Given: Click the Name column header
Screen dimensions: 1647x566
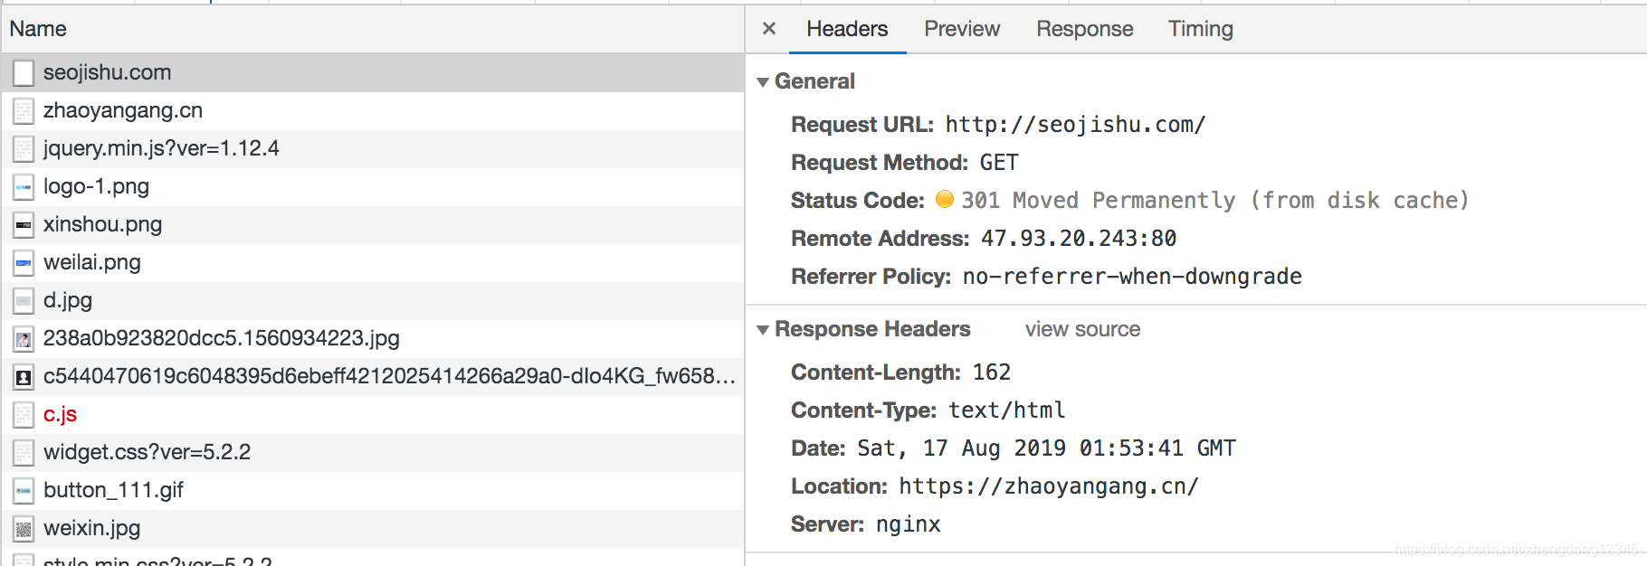Looking at the screenshot, I should [372, 29].
